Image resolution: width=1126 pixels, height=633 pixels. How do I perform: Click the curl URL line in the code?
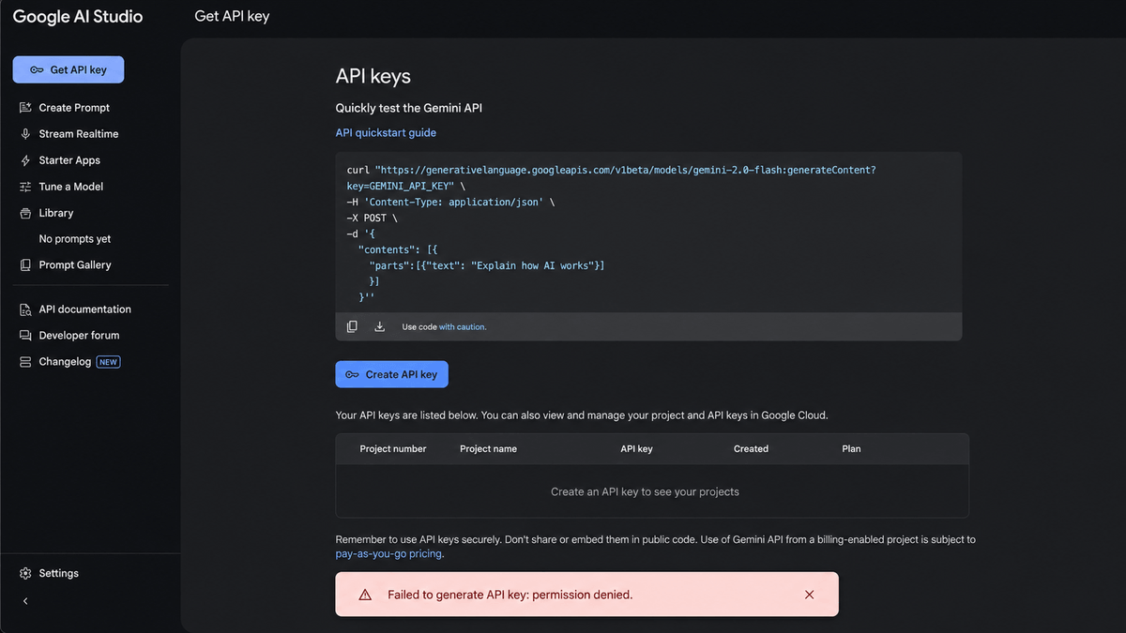611,170
